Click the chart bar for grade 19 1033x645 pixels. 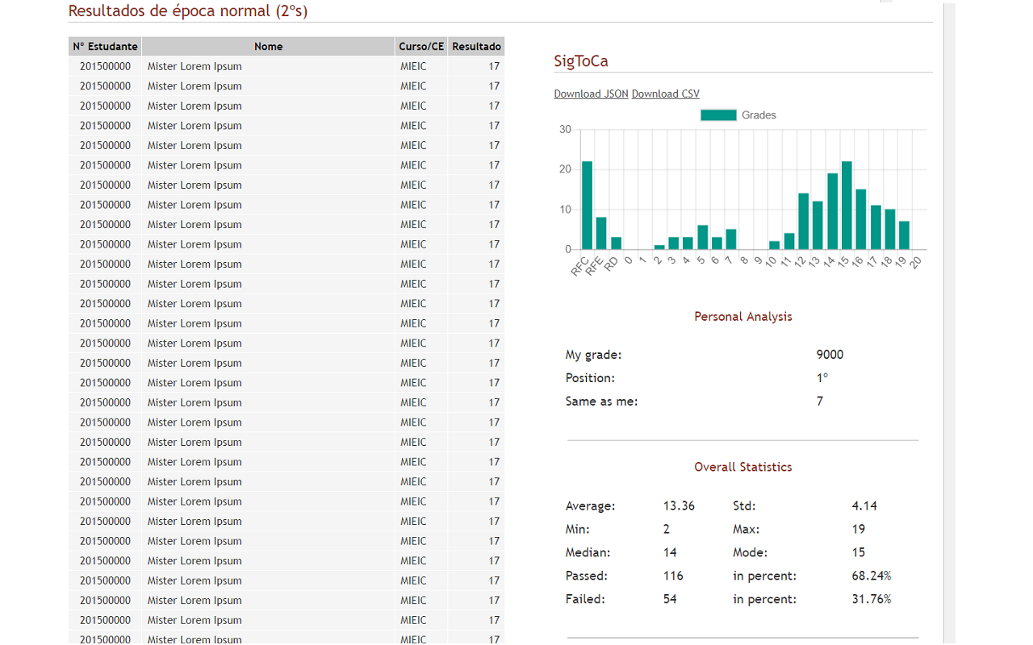coord(904,235)
